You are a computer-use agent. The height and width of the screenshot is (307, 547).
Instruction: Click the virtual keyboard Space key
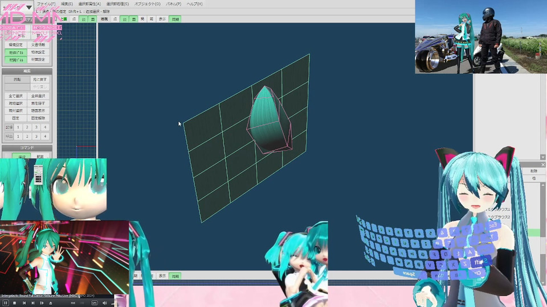(408, 273)
